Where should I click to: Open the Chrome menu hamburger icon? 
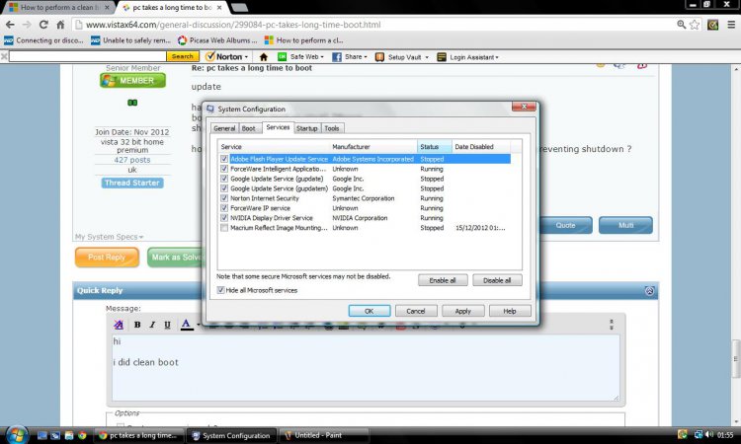coord(731,25)
